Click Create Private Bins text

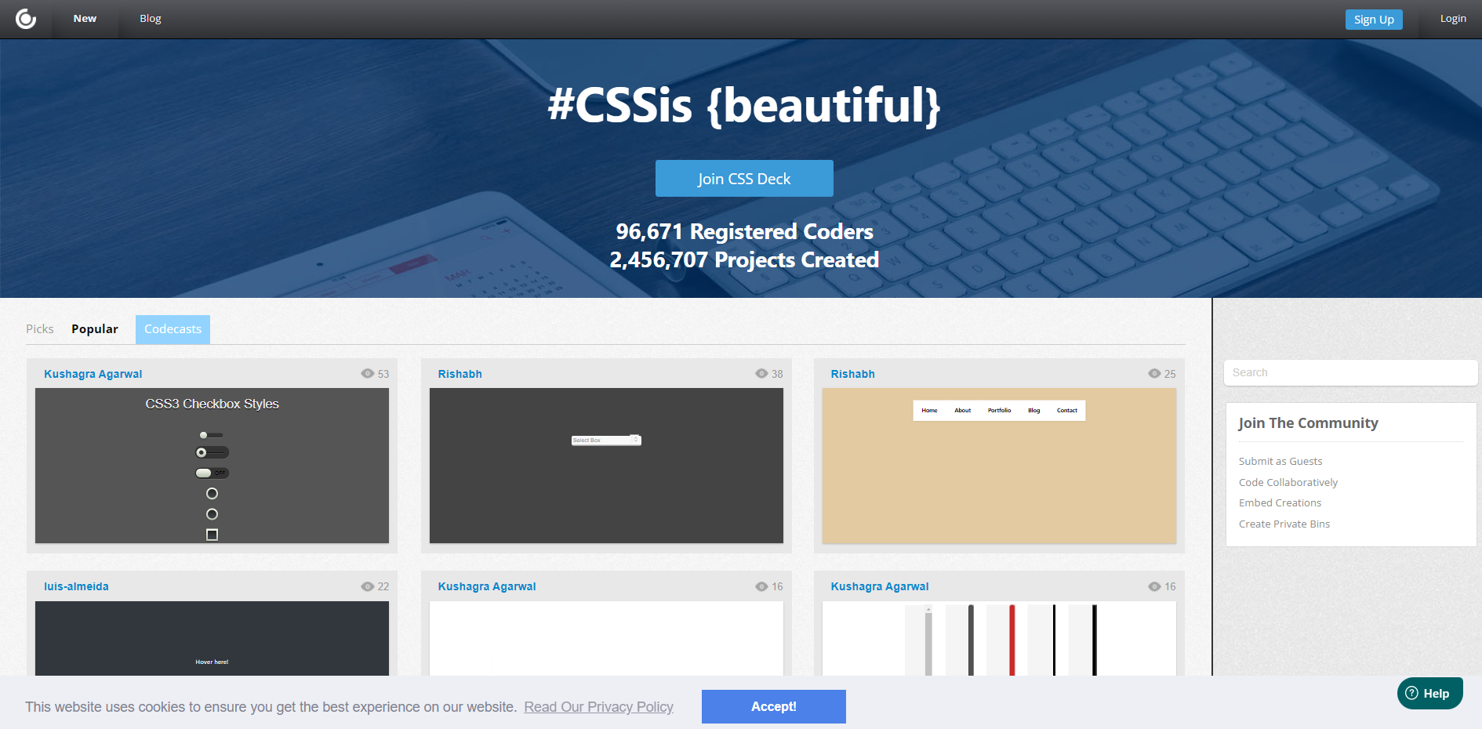tap(1284, 524)
